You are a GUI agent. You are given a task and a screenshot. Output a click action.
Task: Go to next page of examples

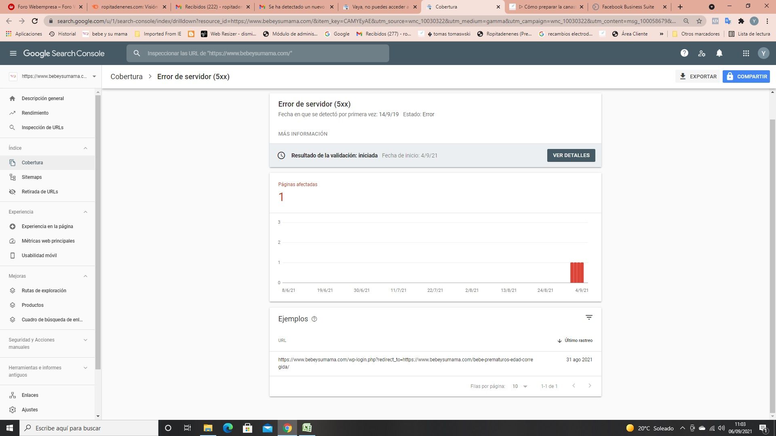click(x=590, y=386)
